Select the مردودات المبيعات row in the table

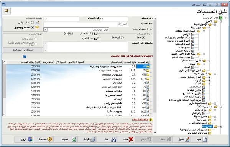pyautogui.click(x=78, y=91)
